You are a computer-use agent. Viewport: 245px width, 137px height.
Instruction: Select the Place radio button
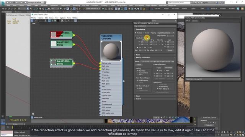point(165,71)
